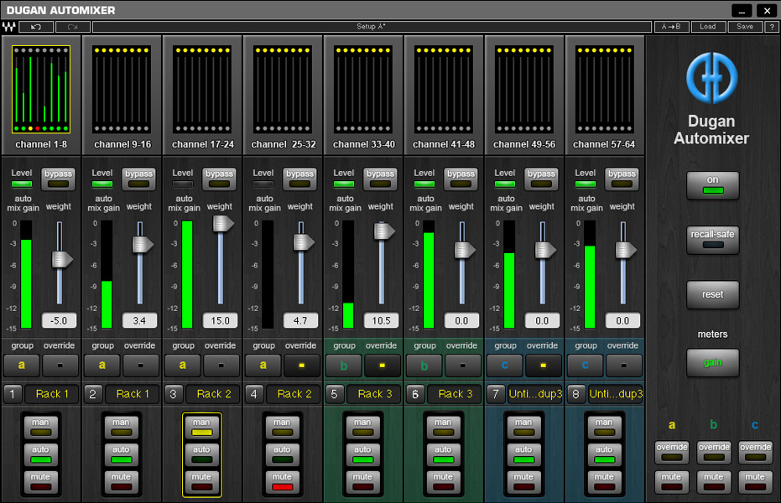Viewport: 781px width, 503px height.
Task: Open the group b selector on channel 5
Action: [x=344, y=366]
